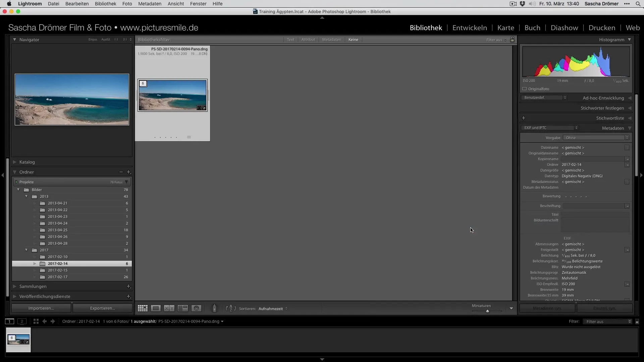Switch to Grid view
Screen dimensions: 644x362
[143, 308]
